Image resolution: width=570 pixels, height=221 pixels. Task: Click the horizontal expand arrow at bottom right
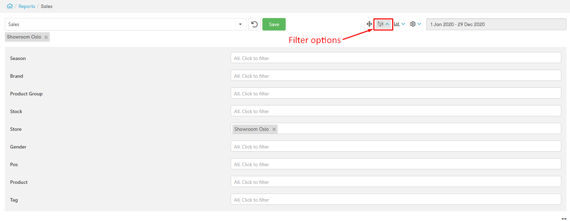(x=564, y=219)
